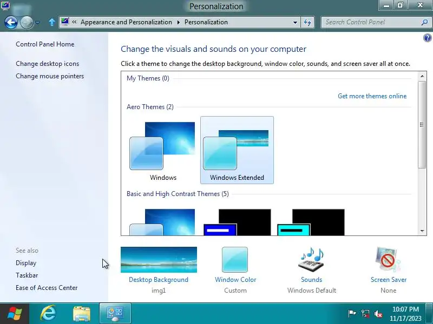Click the window system menu icon
The height and width of the screenshot is (324, 433).
5,5
